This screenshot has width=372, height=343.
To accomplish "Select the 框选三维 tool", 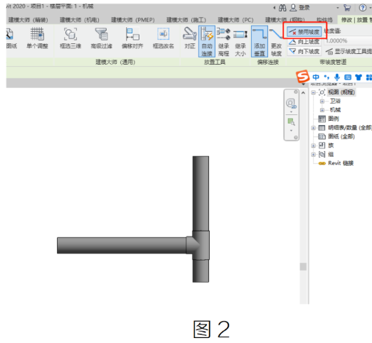I will point(70,38).
